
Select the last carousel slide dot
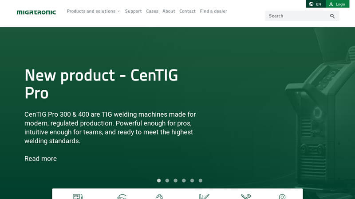pos(201,180)
